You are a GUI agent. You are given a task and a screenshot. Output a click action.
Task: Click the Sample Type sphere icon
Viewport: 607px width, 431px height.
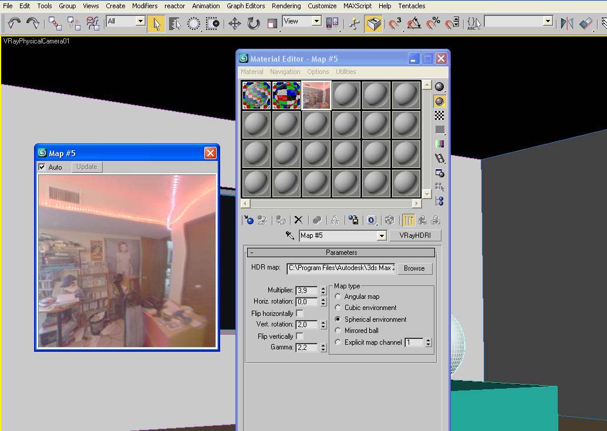[x=439, y=87]
